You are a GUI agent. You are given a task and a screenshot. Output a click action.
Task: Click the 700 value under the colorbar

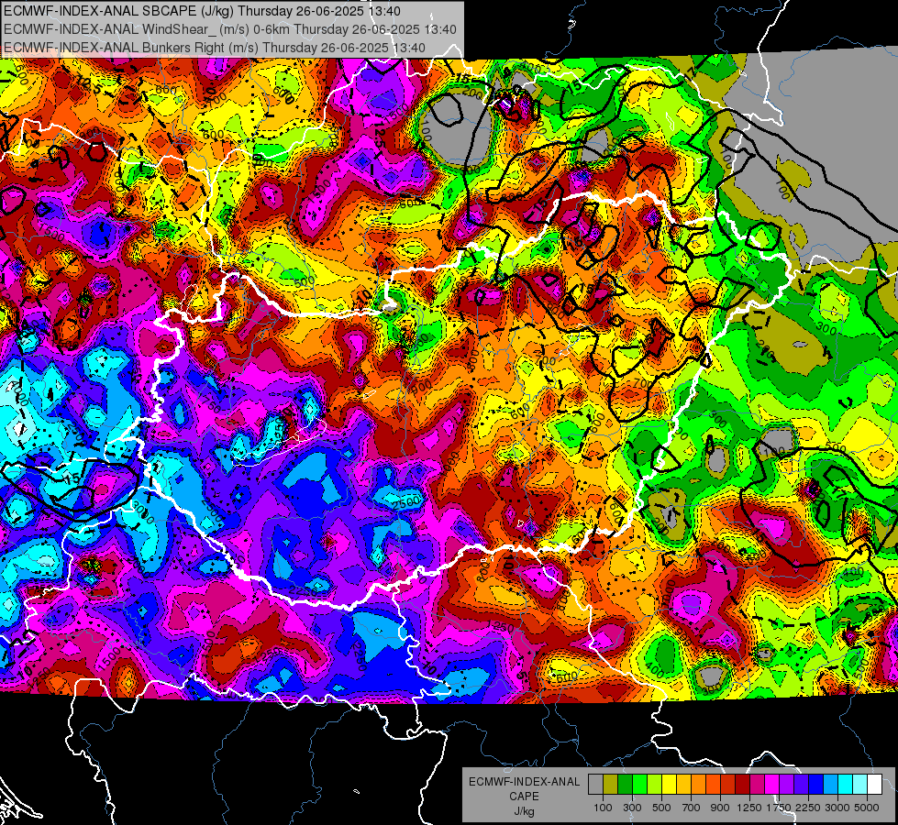coord(691,808)
